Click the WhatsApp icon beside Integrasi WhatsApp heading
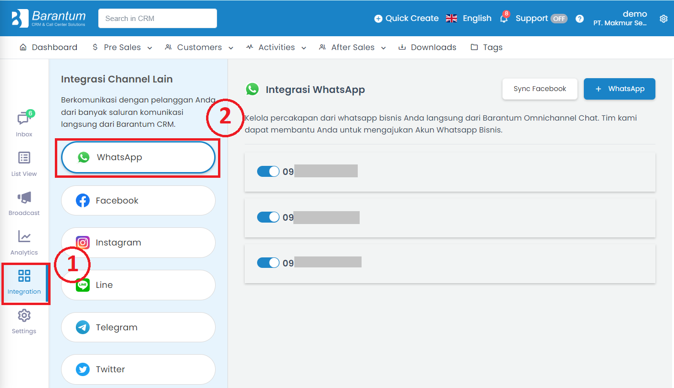The image size is (674, 388). point(252,89)
